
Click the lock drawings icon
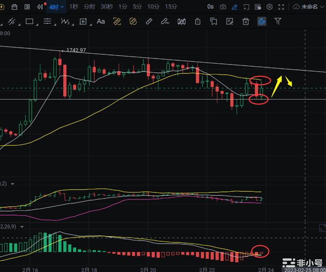(x=198, y=21)
